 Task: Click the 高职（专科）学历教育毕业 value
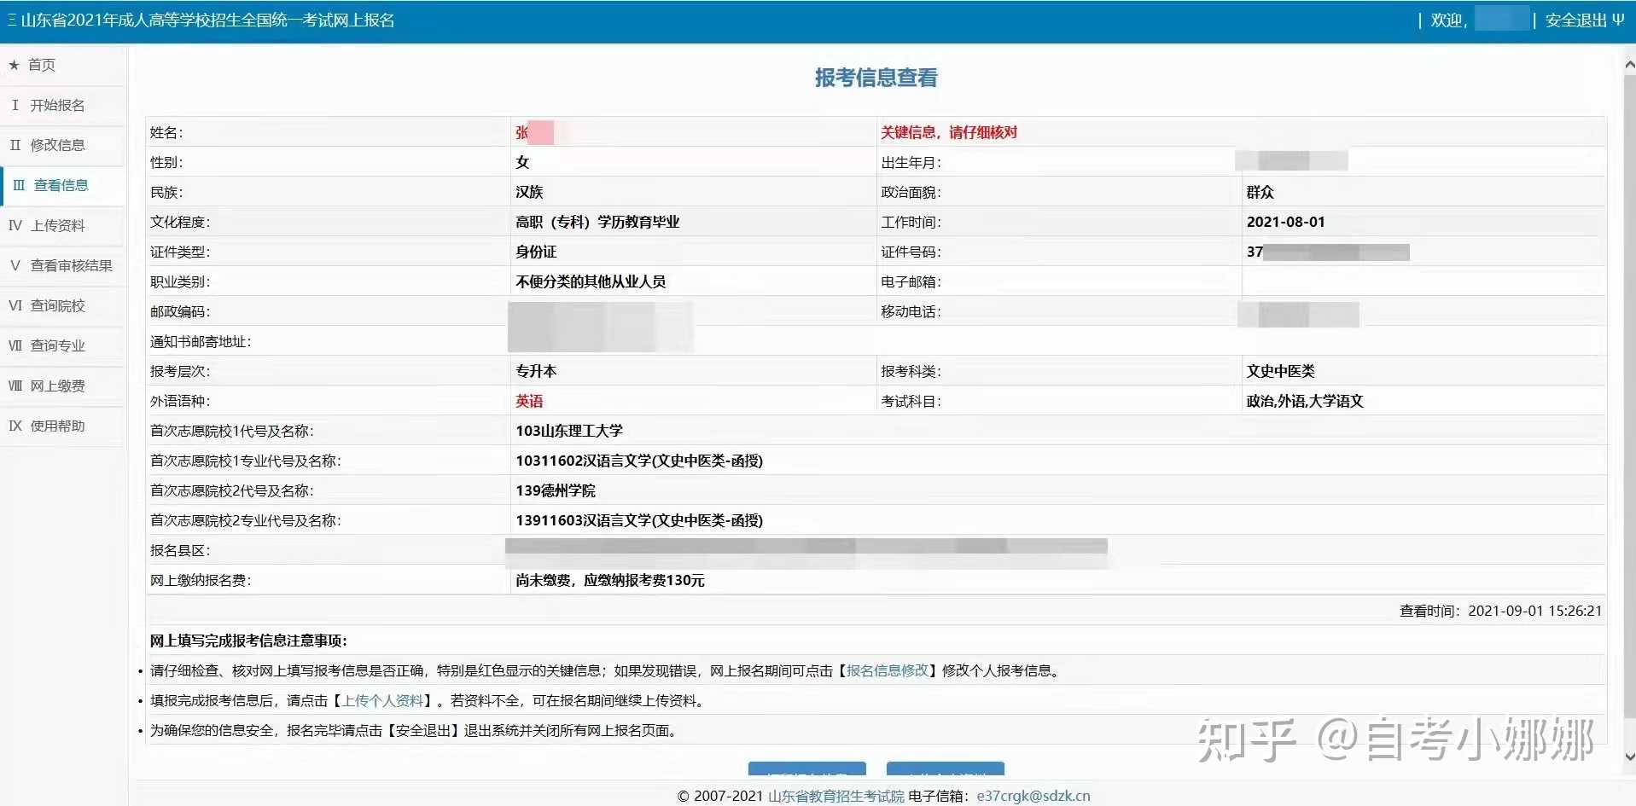(597, 222)
